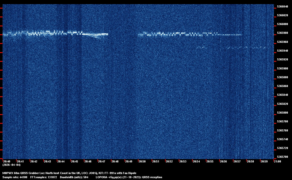Click the Bandwidth (mHz): 504 text

[x=74, y=177]
